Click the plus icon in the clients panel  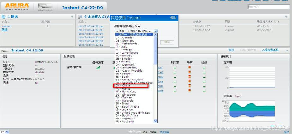pyautogui.click(x=286, y=17)
